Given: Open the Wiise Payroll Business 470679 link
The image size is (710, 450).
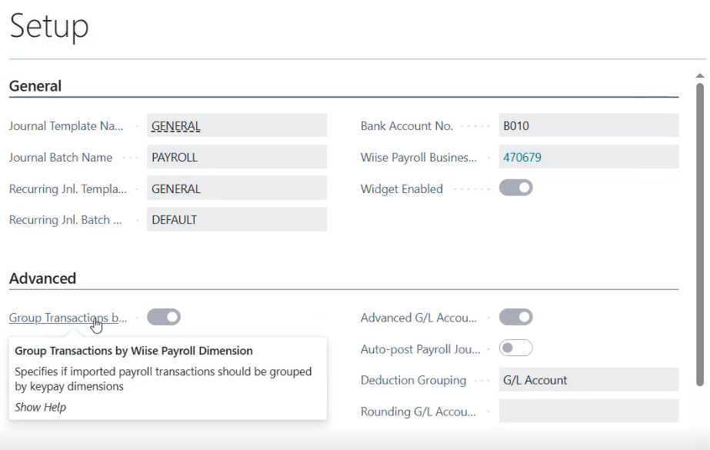Looking at the screenshot, I should pos(522,158).
